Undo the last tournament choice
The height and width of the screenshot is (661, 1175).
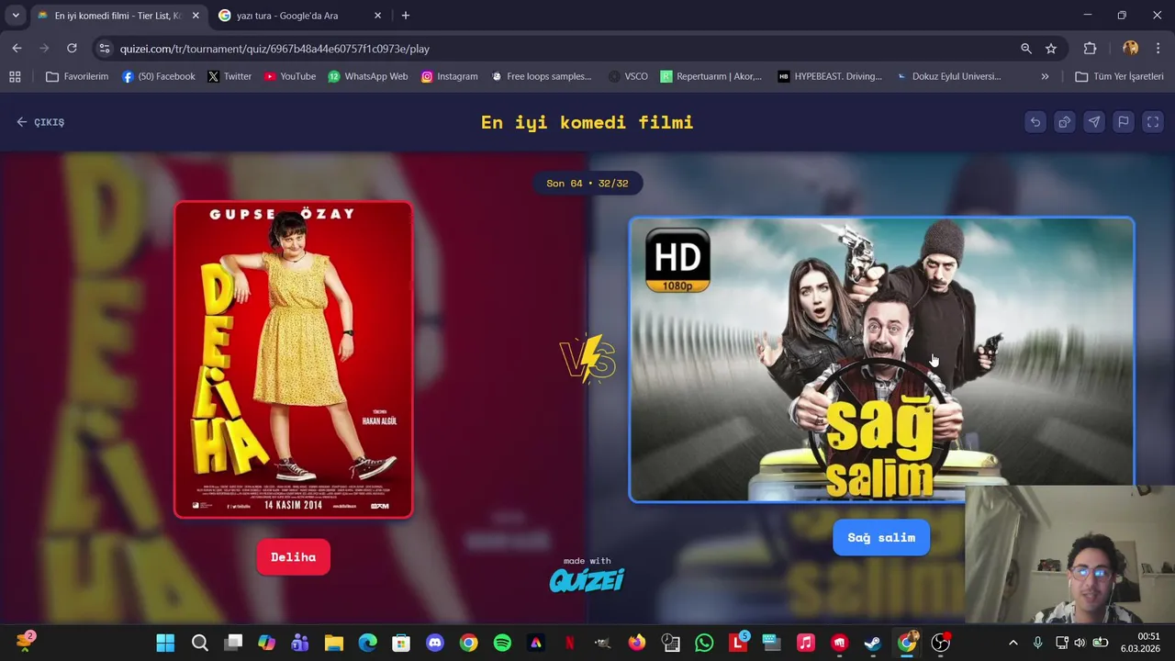[1035, 122]
